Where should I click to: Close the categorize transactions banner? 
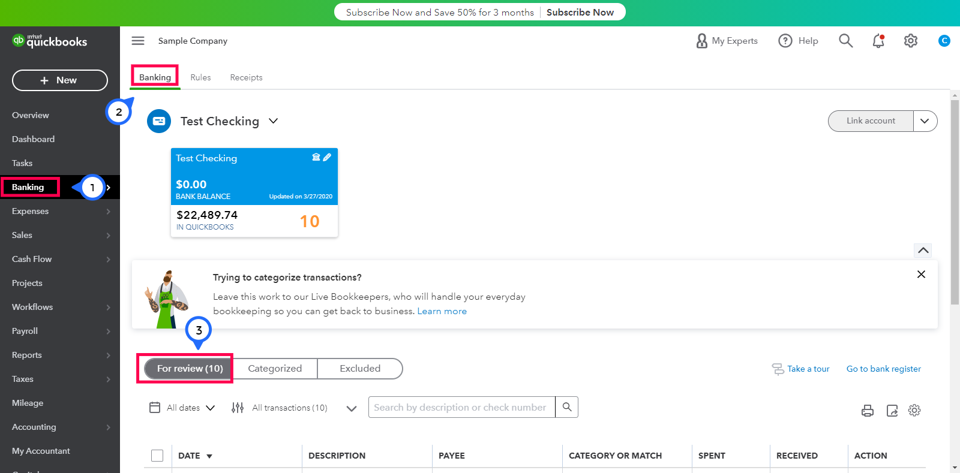[921, 275]
